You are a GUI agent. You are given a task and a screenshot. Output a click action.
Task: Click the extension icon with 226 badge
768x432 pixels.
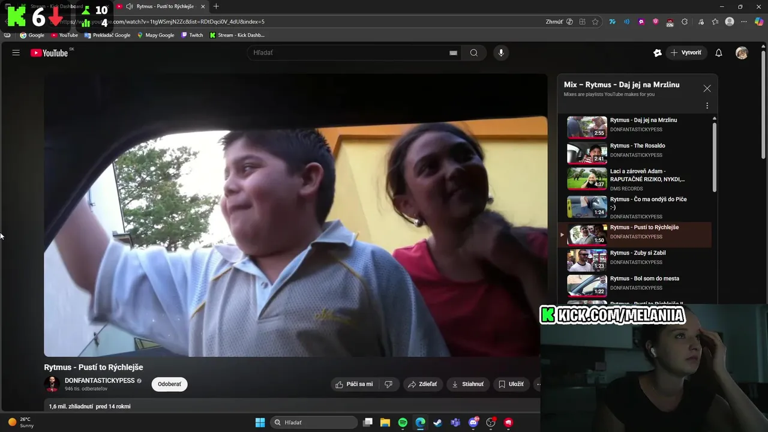pos(670,22)
